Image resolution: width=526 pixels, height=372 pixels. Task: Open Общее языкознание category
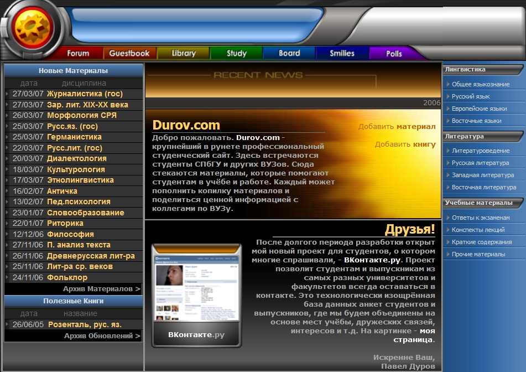coord(481,84)
